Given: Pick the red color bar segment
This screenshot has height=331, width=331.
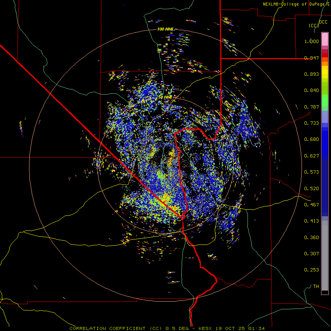Looking at the screenshot, I should coord(325,55).
